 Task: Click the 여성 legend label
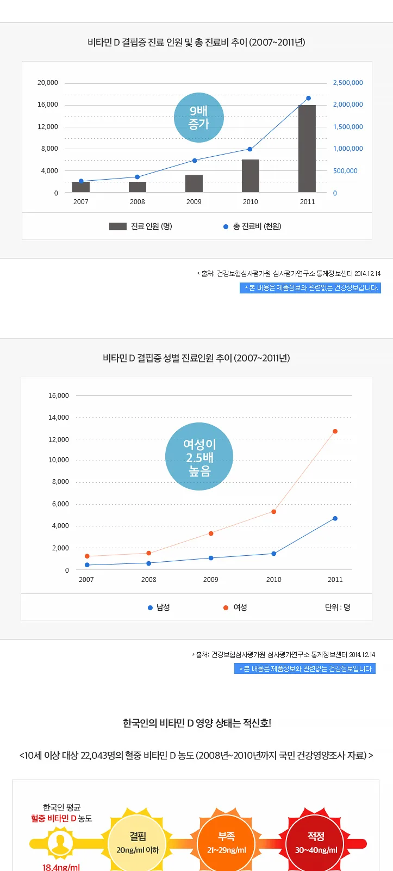click(x=240, y=608)
